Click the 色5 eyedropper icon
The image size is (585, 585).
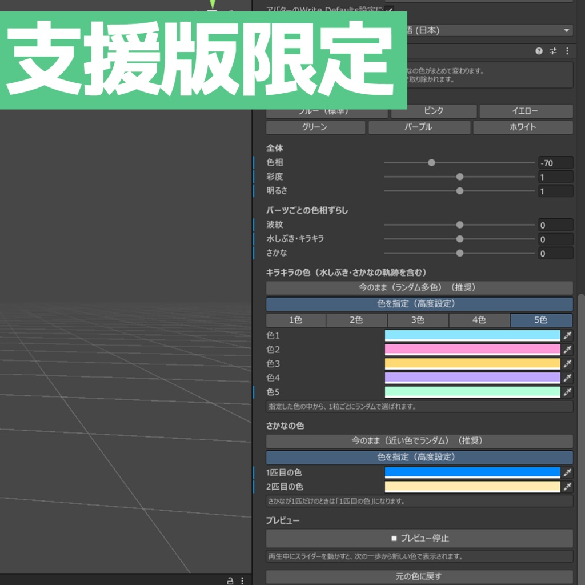click(567, 392)
